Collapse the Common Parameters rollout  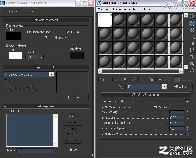(46, 20)
